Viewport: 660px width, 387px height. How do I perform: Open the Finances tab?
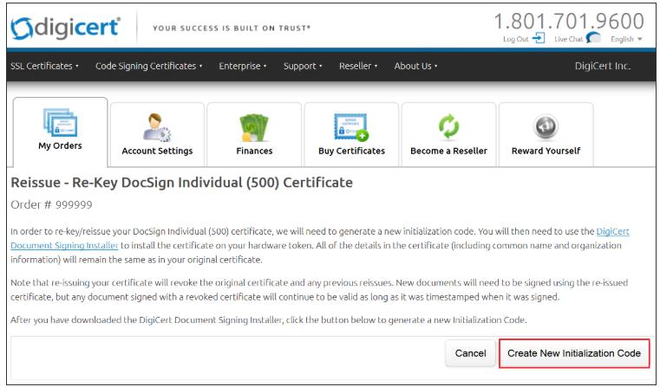254,134
